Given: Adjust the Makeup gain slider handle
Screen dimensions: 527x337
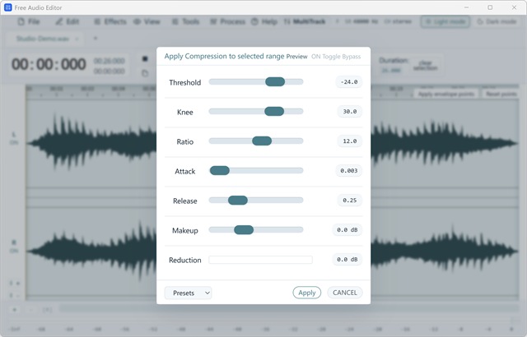Looking at the screenshot, I should click(x=244, y=229).
